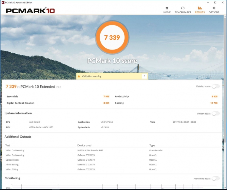The width and height of the screenshot is (227, 190).
Task: Click the vertical scrollbar thumb
Action: pos(225,80)
